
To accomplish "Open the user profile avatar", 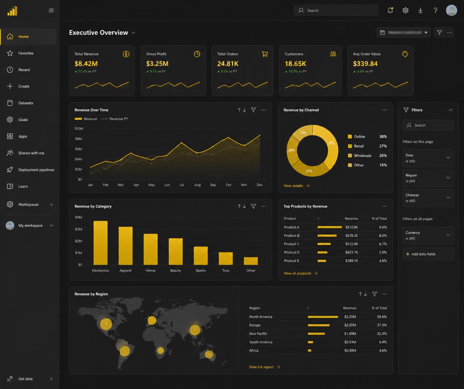I will (451, 10).
